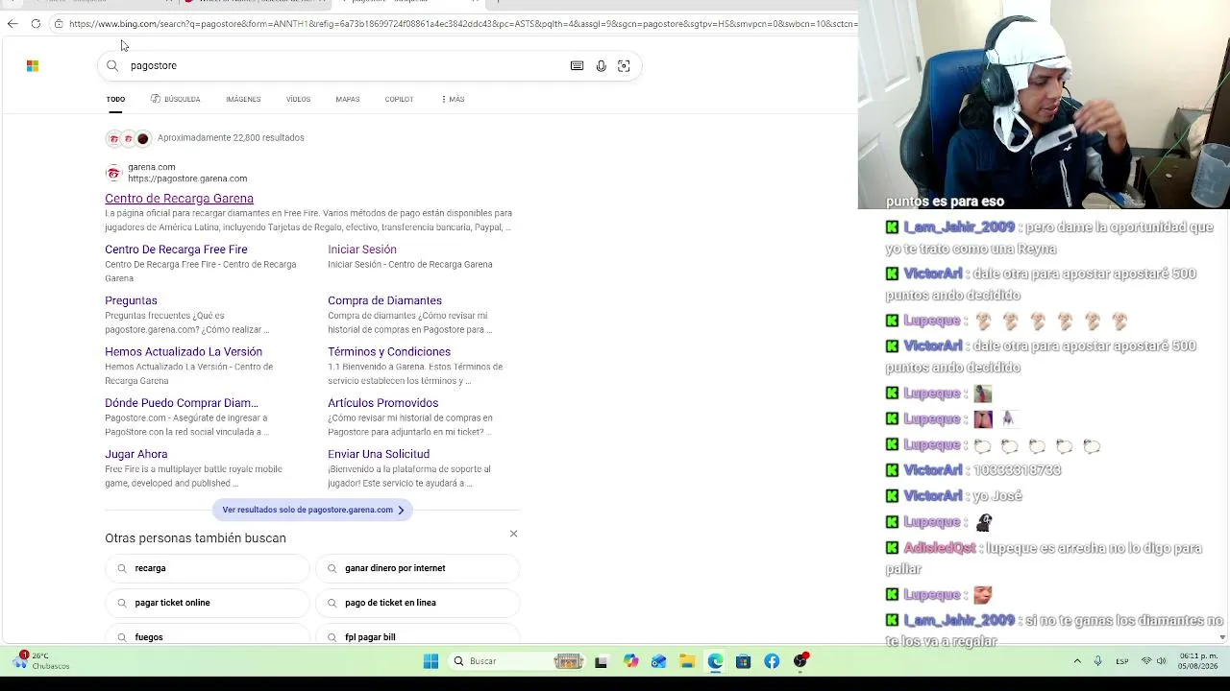Reload the page with the refresh icon
The height and width of the screenshot is (691, 1230).
point(36,24)
